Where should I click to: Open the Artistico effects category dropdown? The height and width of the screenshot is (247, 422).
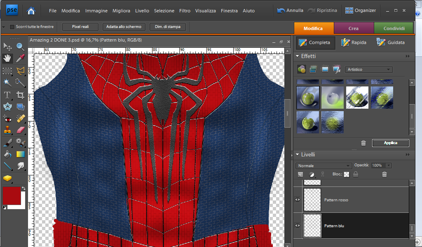368,69
